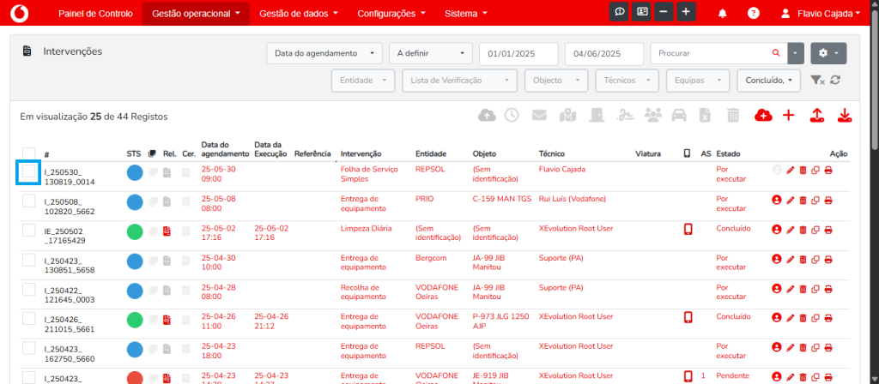Edit intervention I_250423_162750_5660 with pencil
879x384 pixels.
tap(791, 347)
